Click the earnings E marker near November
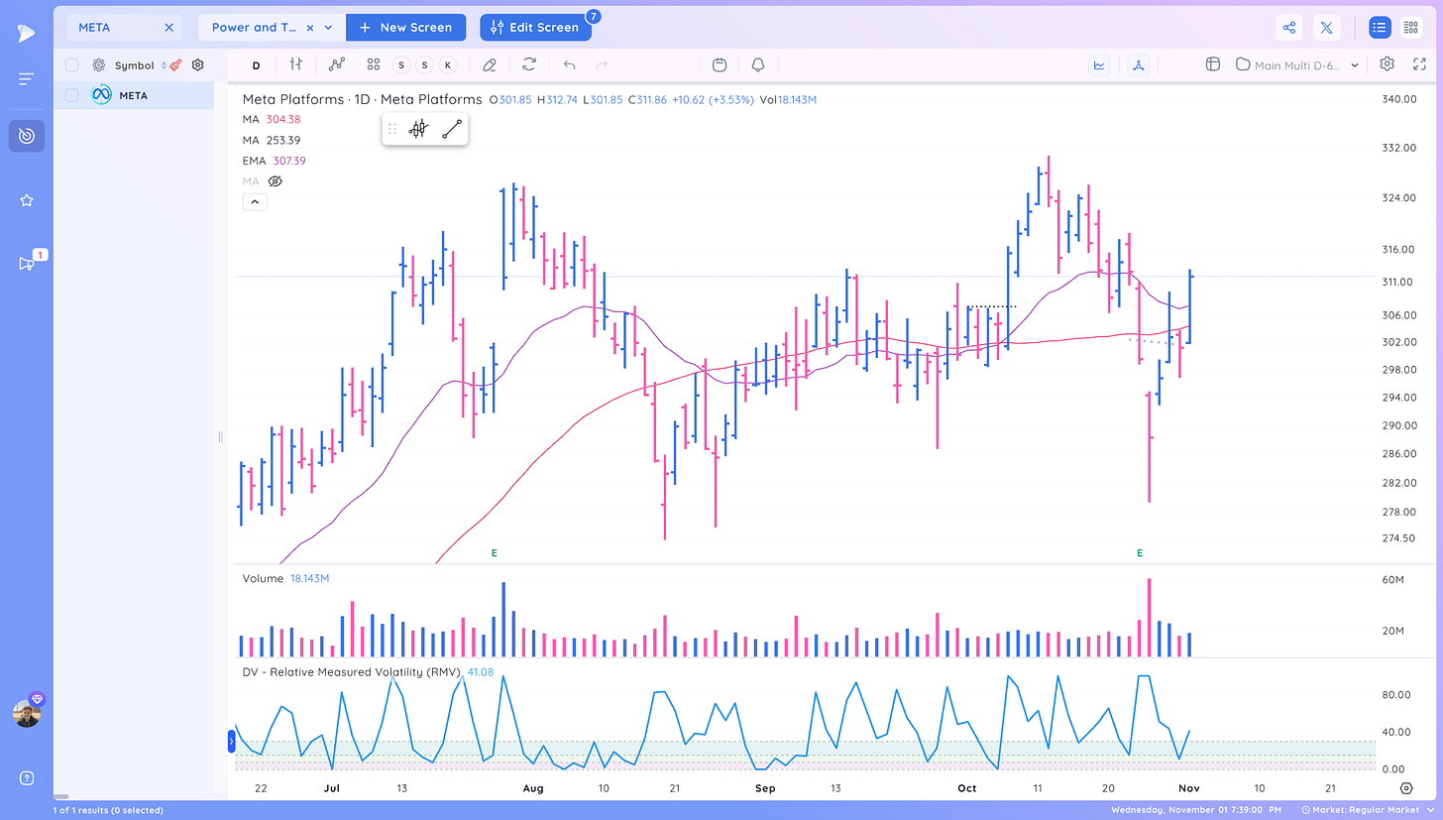The image size is (1443, 820). (1140, 552)
